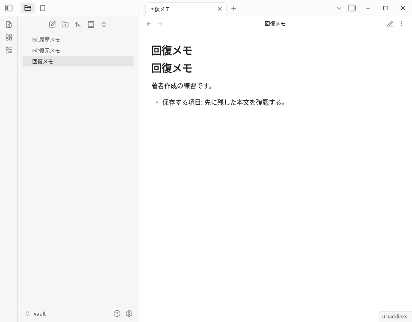Open help question mark icon

coord(117,314)
